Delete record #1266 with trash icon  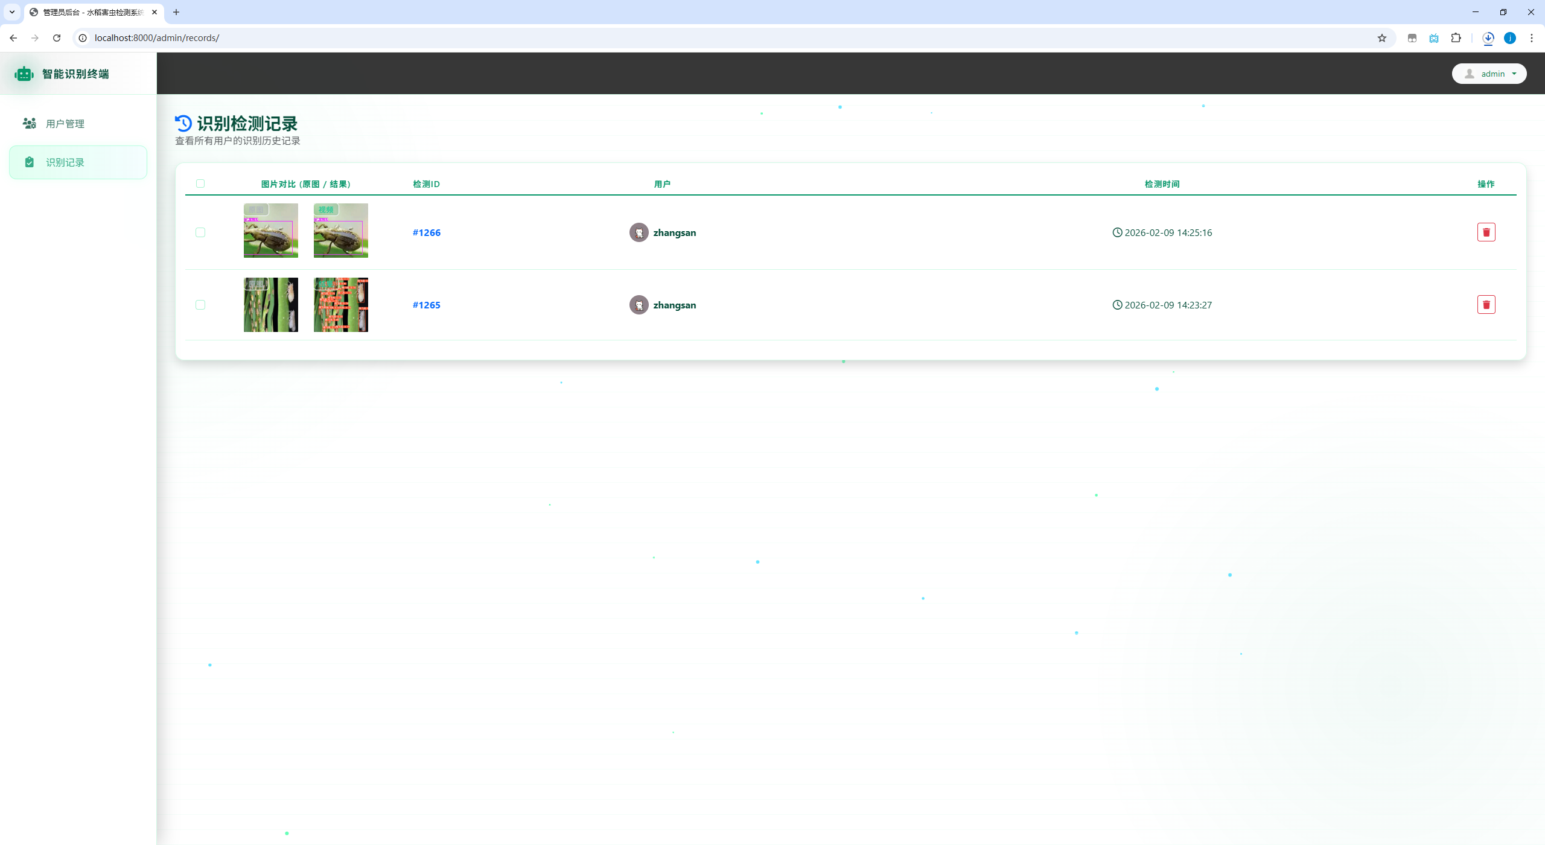click(1486, 232)
